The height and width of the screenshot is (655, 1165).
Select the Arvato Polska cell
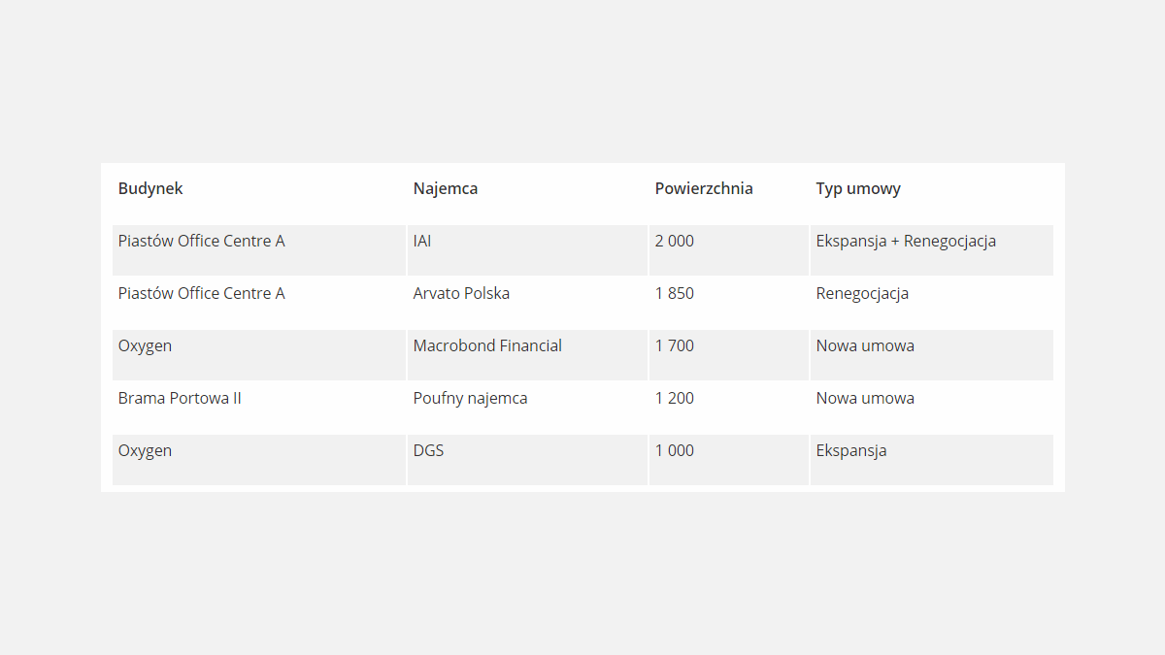[x=461, y=293]
